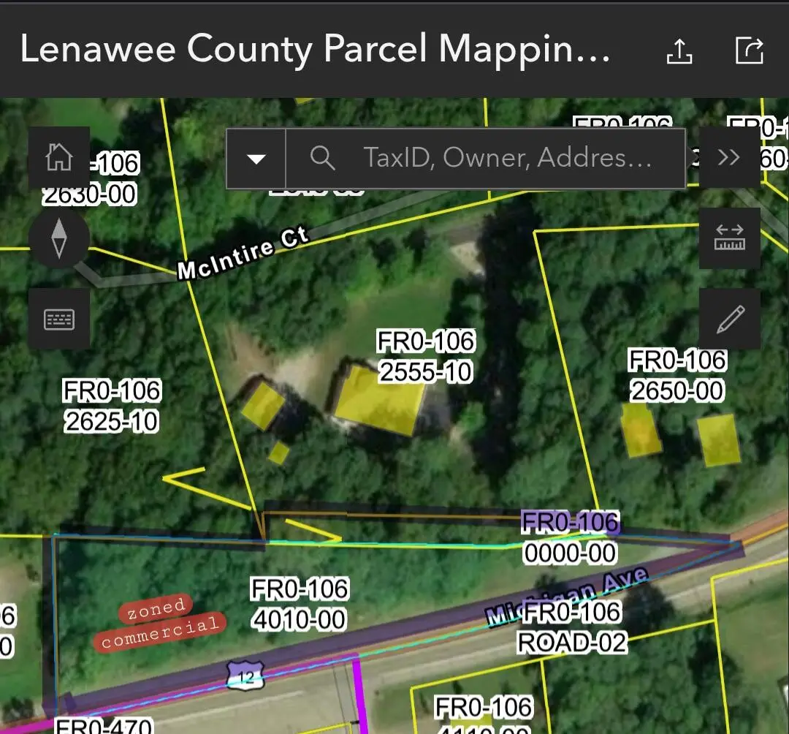Open the edit pencil tool
Viewport: 789px width, 734px height.
pos(730,318)
